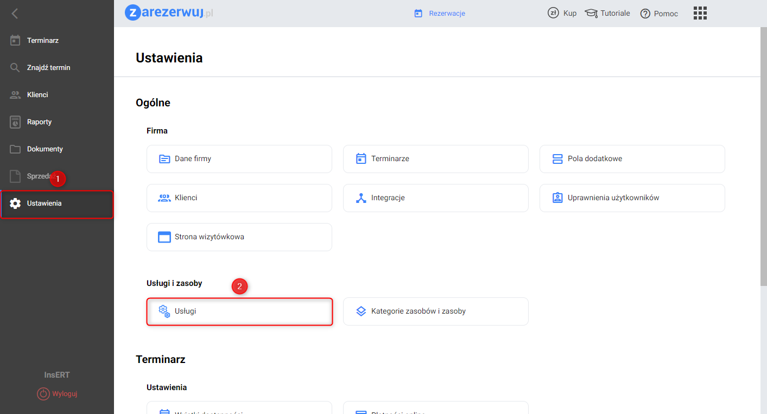Click the Raporty chart icon in sidebar

click(x=15, y=122)
